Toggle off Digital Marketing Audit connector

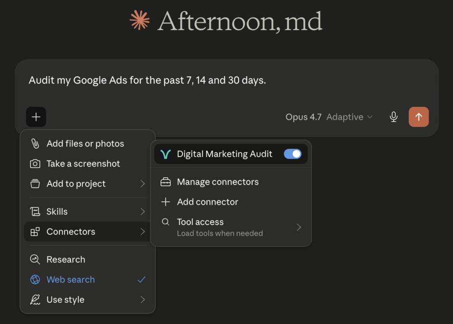click(293, 154)
